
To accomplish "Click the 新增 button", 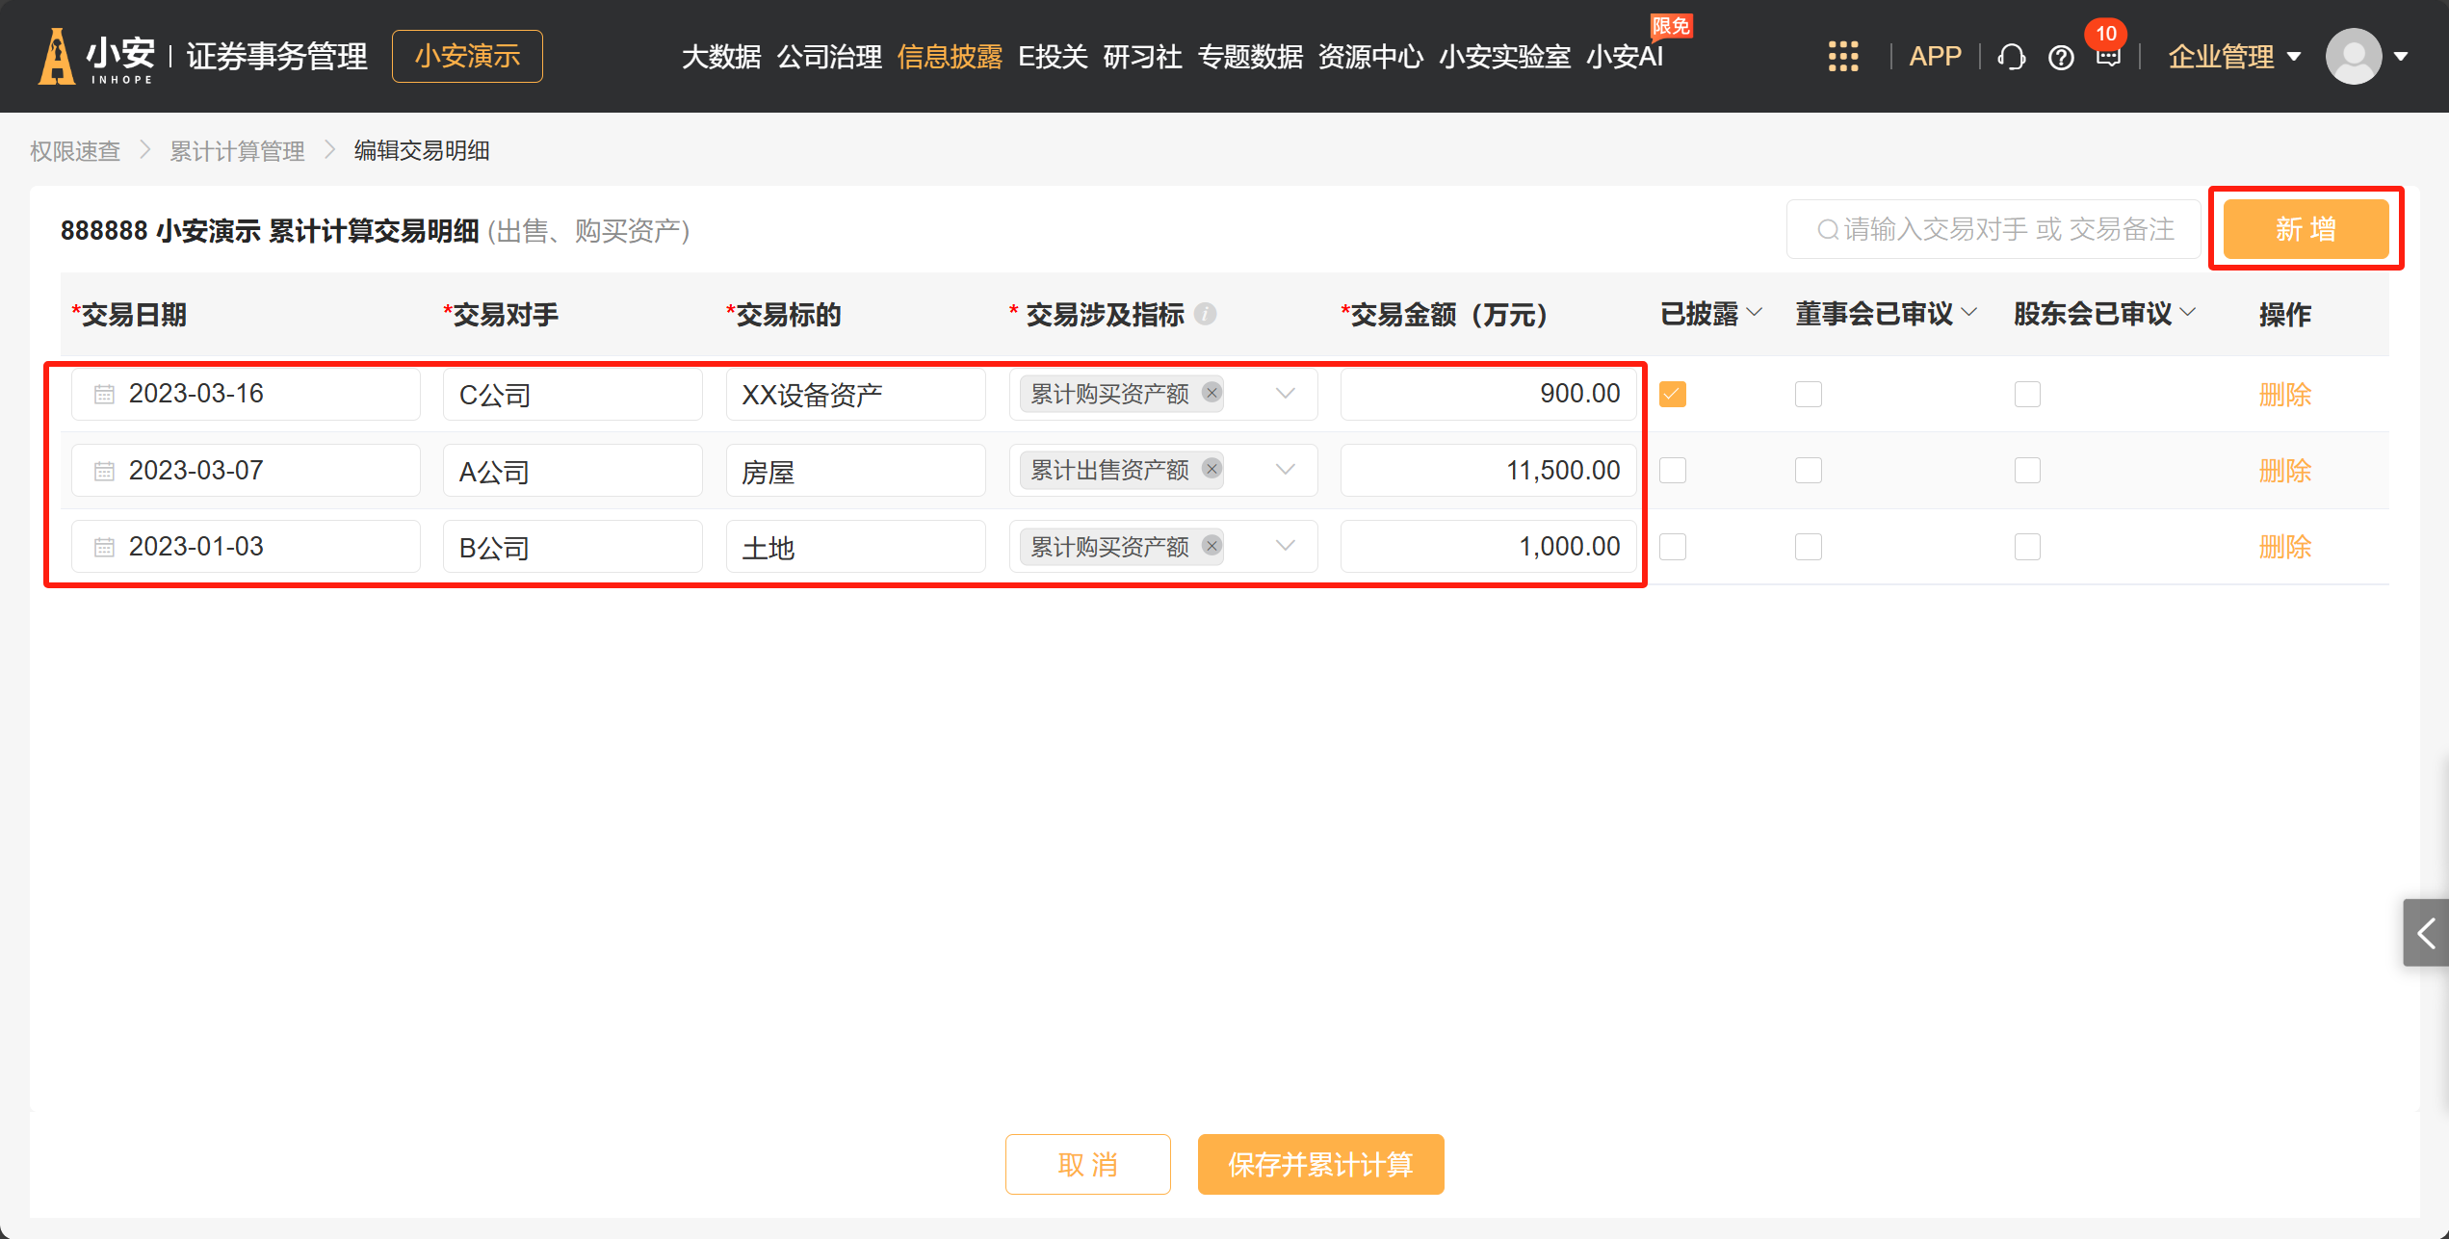I will [2306, 229].
